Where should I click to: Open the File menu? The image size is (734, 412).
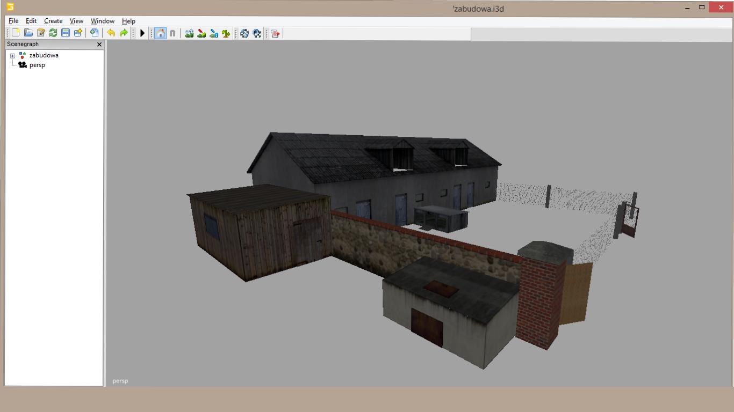click(13, 21)
